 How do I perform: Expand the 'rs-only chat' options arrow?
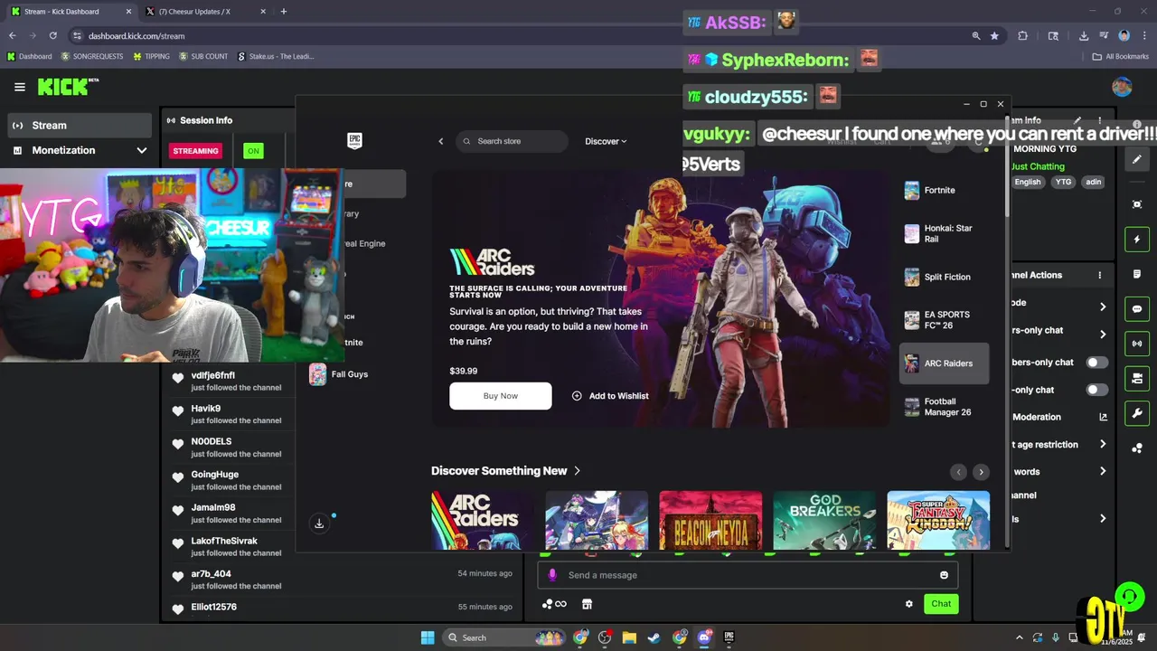point(1103,335)
